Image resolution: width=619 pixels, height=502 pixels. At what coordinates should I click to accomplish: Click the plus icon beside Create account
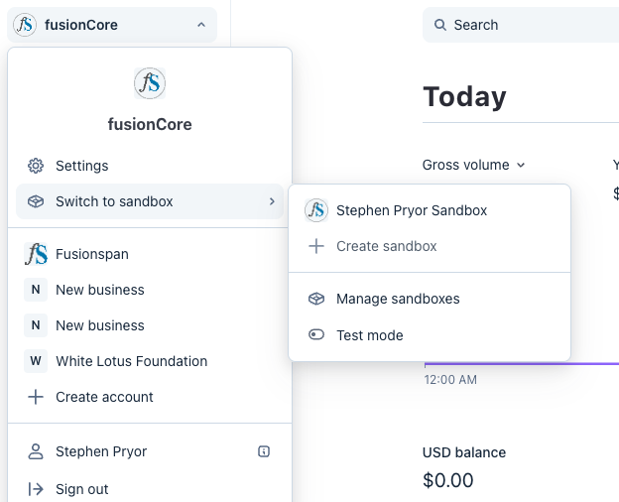[x=36, y=397]
